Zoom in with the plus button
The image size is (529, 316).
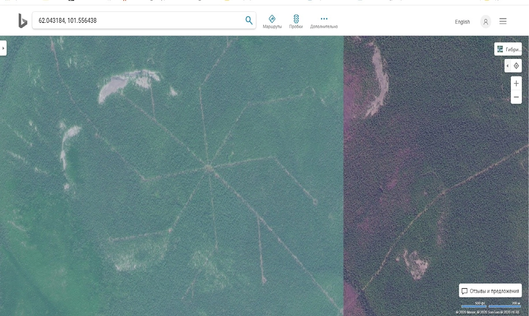(x=516, y=83)
